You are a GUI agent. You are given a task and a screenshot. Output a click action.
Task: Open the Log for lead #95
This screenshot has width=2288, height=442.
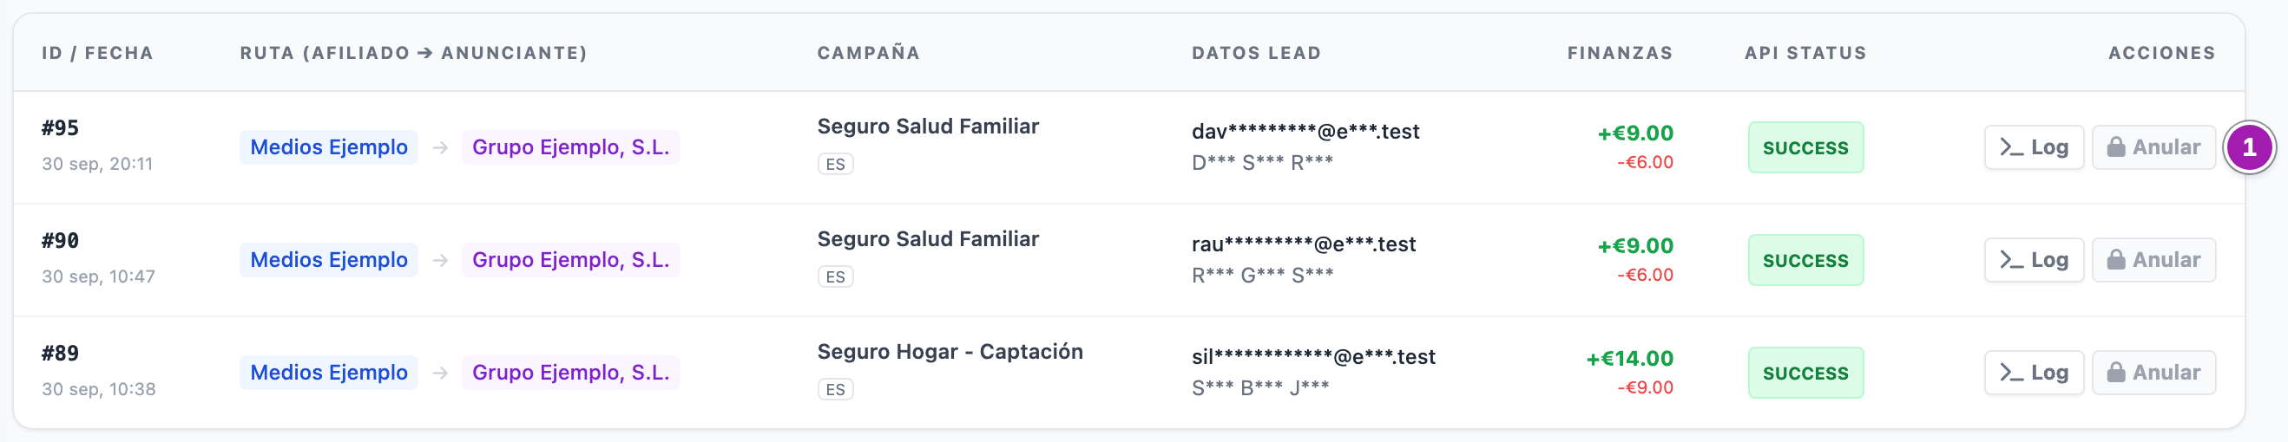(x=2033, y=147)
